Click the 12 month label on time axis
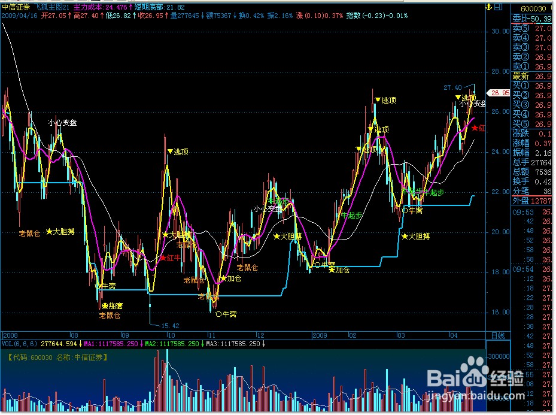The height and width of the screenshot is (415, 556). click(x=260, y=335)
